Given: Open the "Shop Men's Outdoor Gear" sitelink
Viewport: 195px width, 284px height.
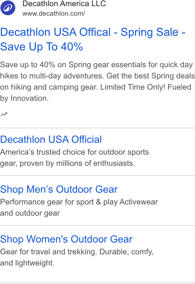Looking at the screenshot, I should [x=59, y=189].
